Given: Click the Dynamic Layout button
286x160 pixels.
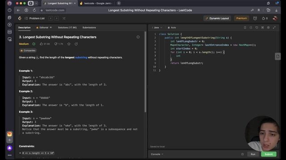Looking at the screenshot, I should [x=217, y=18].
